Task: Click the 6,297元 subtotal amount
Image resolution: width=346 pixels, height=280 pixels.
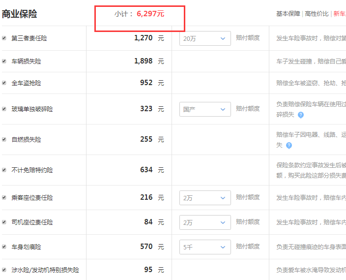Action: [150, 14]
